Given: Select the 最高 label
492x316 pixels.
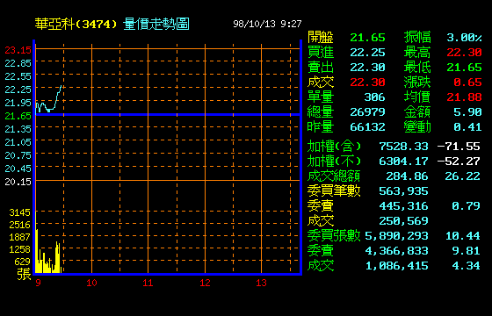Looking at the screenshot, I should coord(417,53).
